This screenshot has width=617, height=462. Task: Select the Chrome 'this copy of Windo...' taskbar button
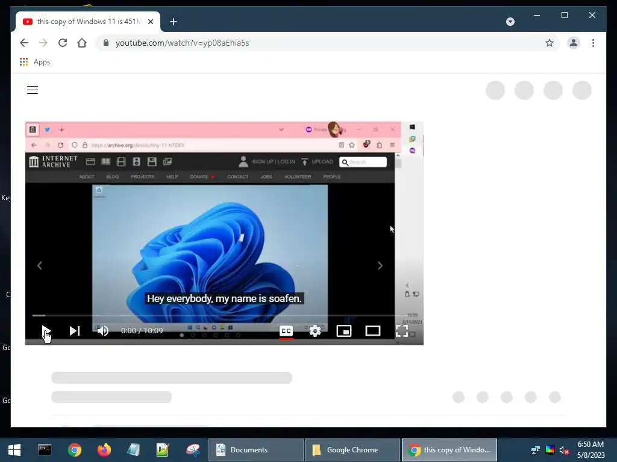(449, 450)
